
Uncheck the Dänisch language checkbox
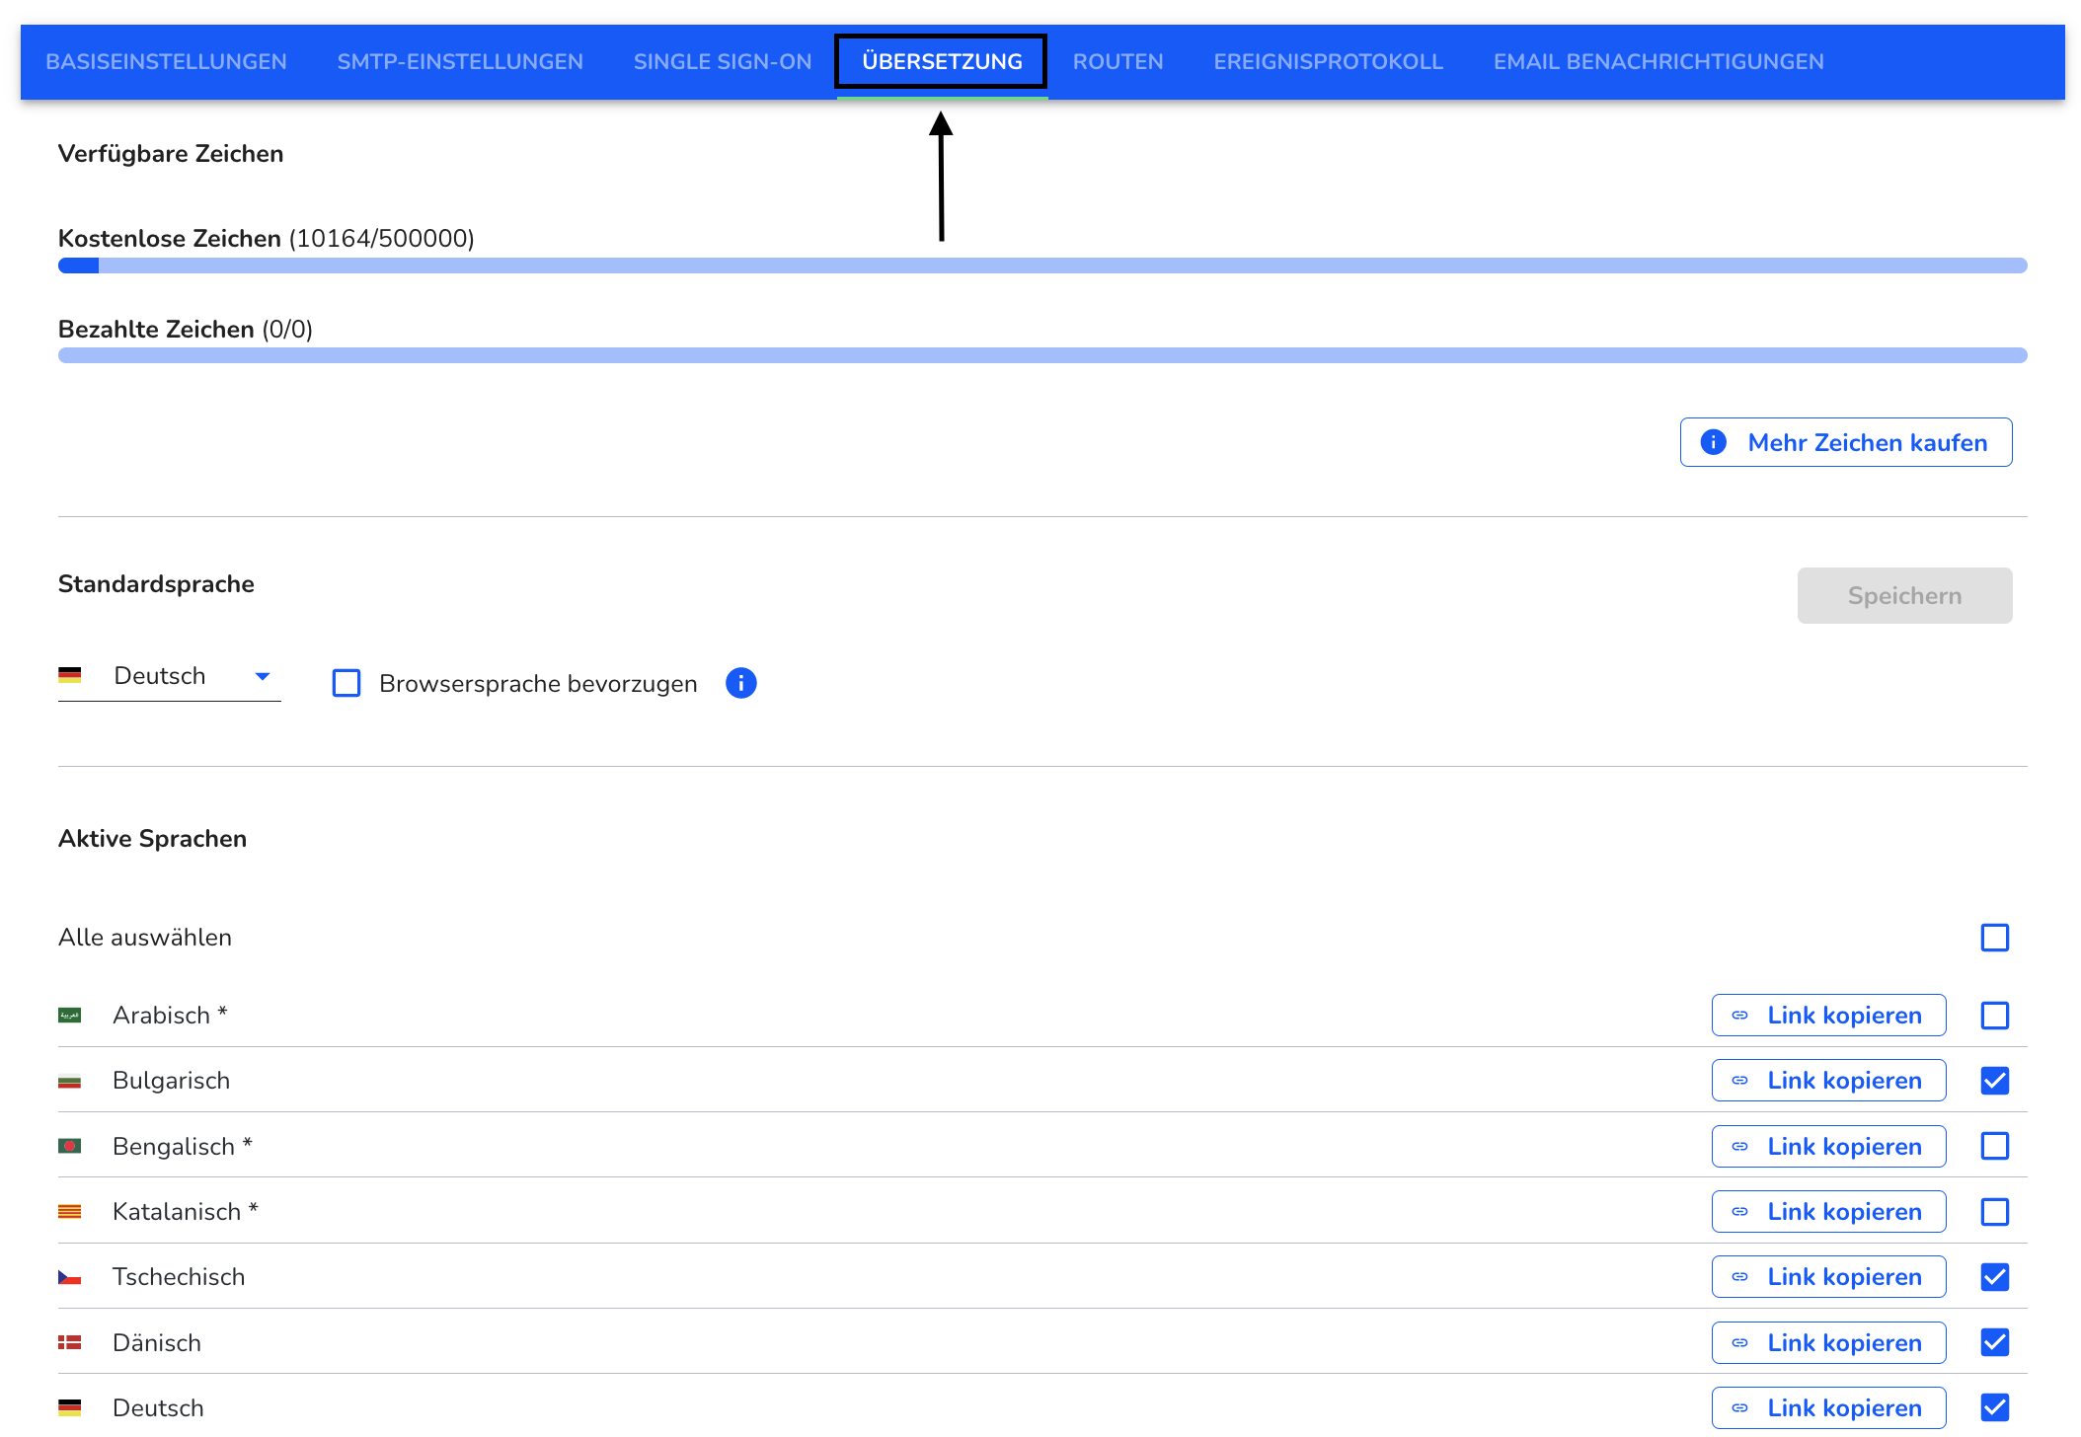click(1995, 1342)
